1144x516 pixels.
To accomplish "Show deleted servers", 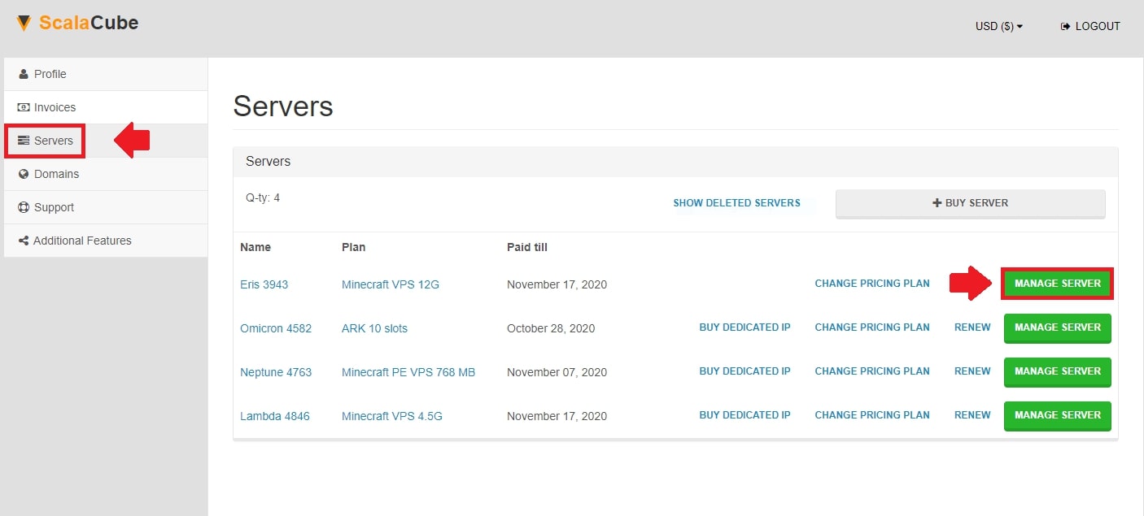I will pyautogui.click(x=736, y=202).
